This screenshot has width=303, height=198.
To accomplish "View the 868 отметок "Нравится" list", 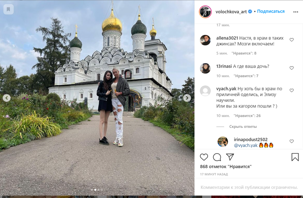I will click(x=226, y=166).
